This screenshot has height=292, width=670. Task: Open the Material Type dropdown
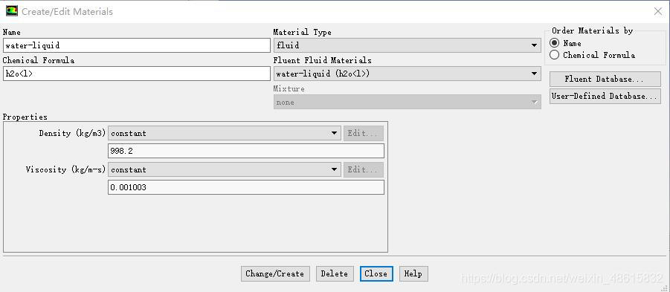pyautogui.click(x=408, y=45)
